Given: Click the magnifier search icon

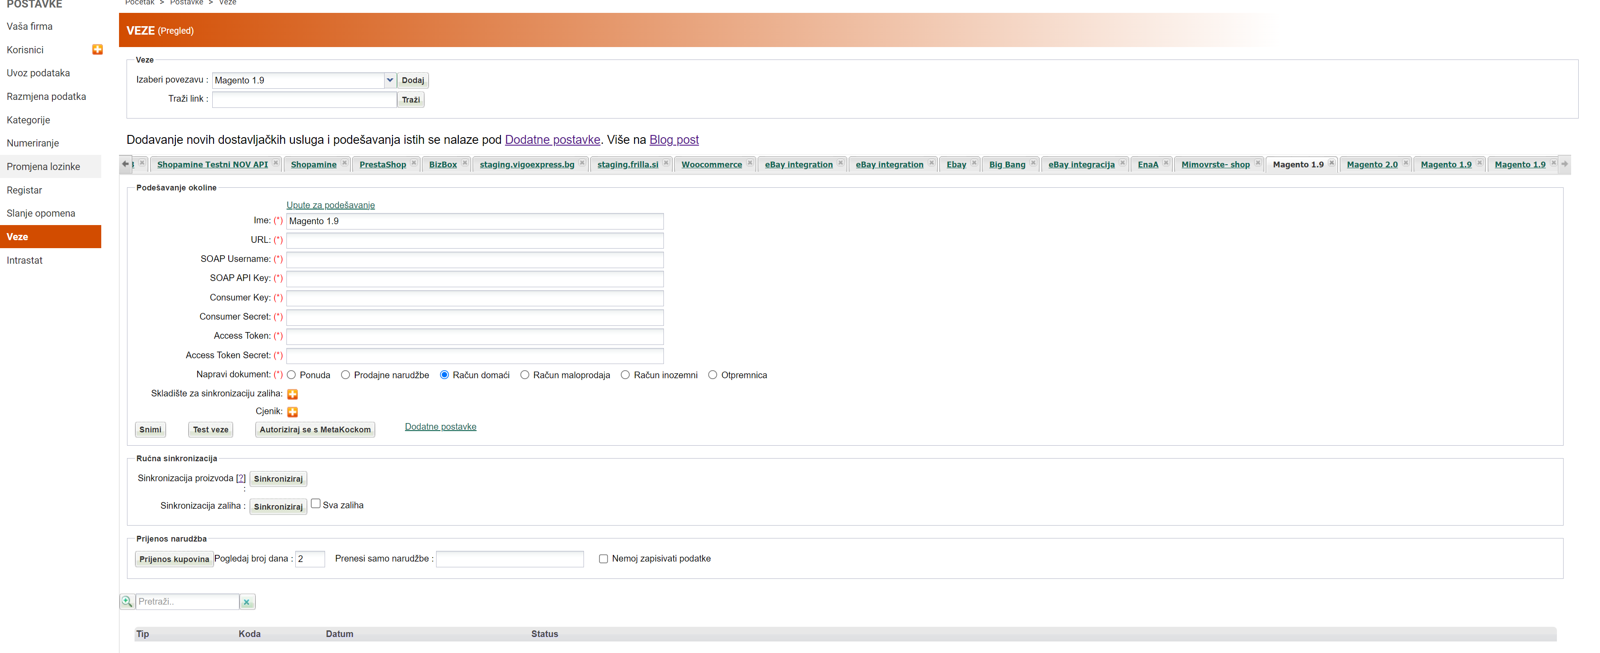Looking at the screenshot, I should point(127,602).
